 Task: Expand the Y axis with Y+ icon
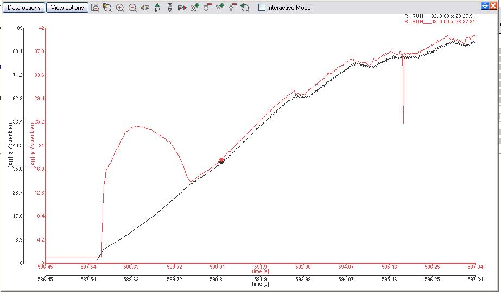pos(220,8)
